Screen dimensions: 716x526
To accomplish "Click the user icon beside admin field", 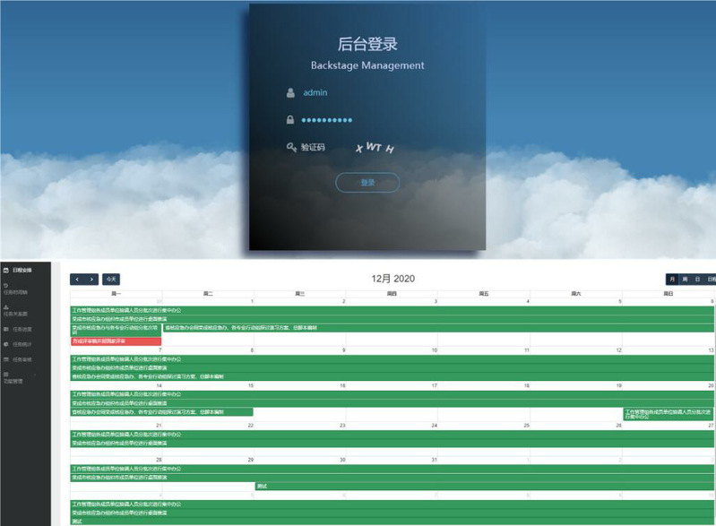I will coord(290,92).
